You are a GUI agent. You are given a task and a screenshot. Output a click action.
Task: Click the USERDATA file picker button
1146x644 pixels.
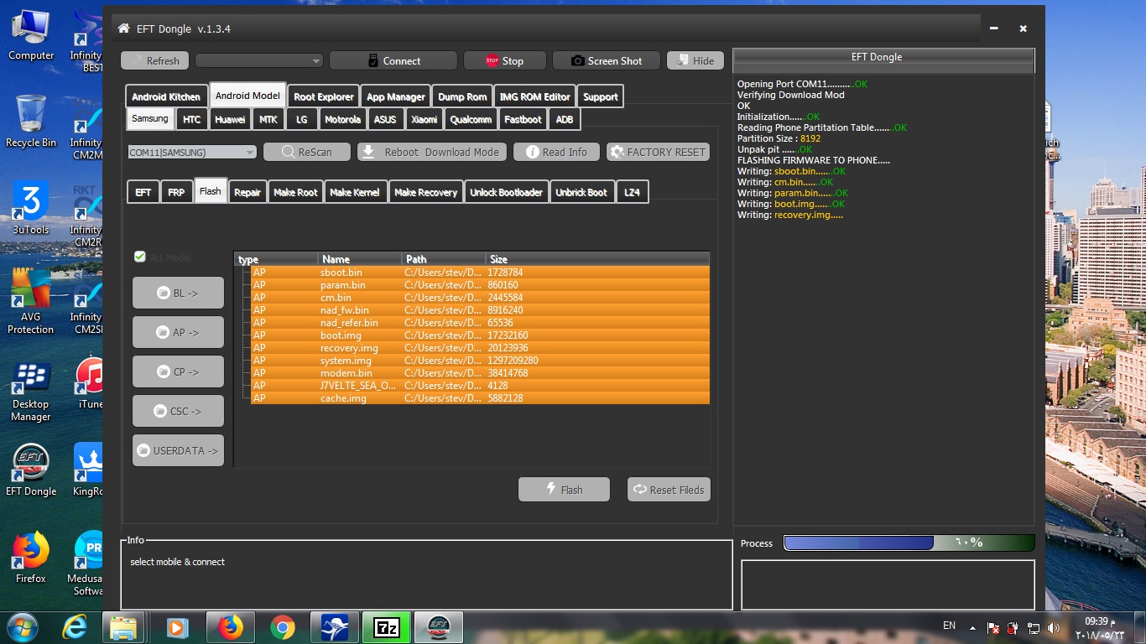coord(178,450)
